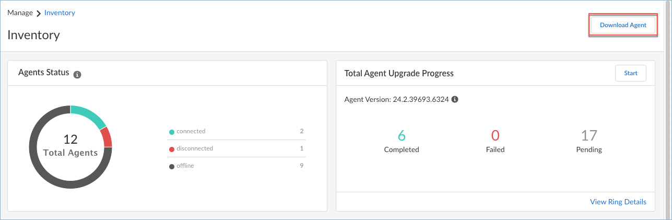Start the total agent upgrade
The image size is (672, 220).
630,73
